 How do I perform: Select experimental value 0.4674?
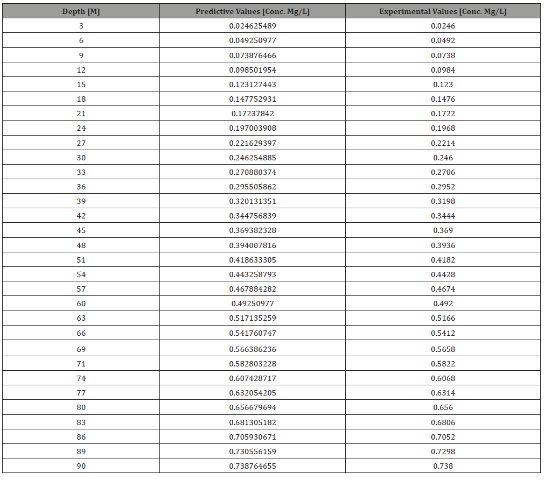tap(443, 290)
